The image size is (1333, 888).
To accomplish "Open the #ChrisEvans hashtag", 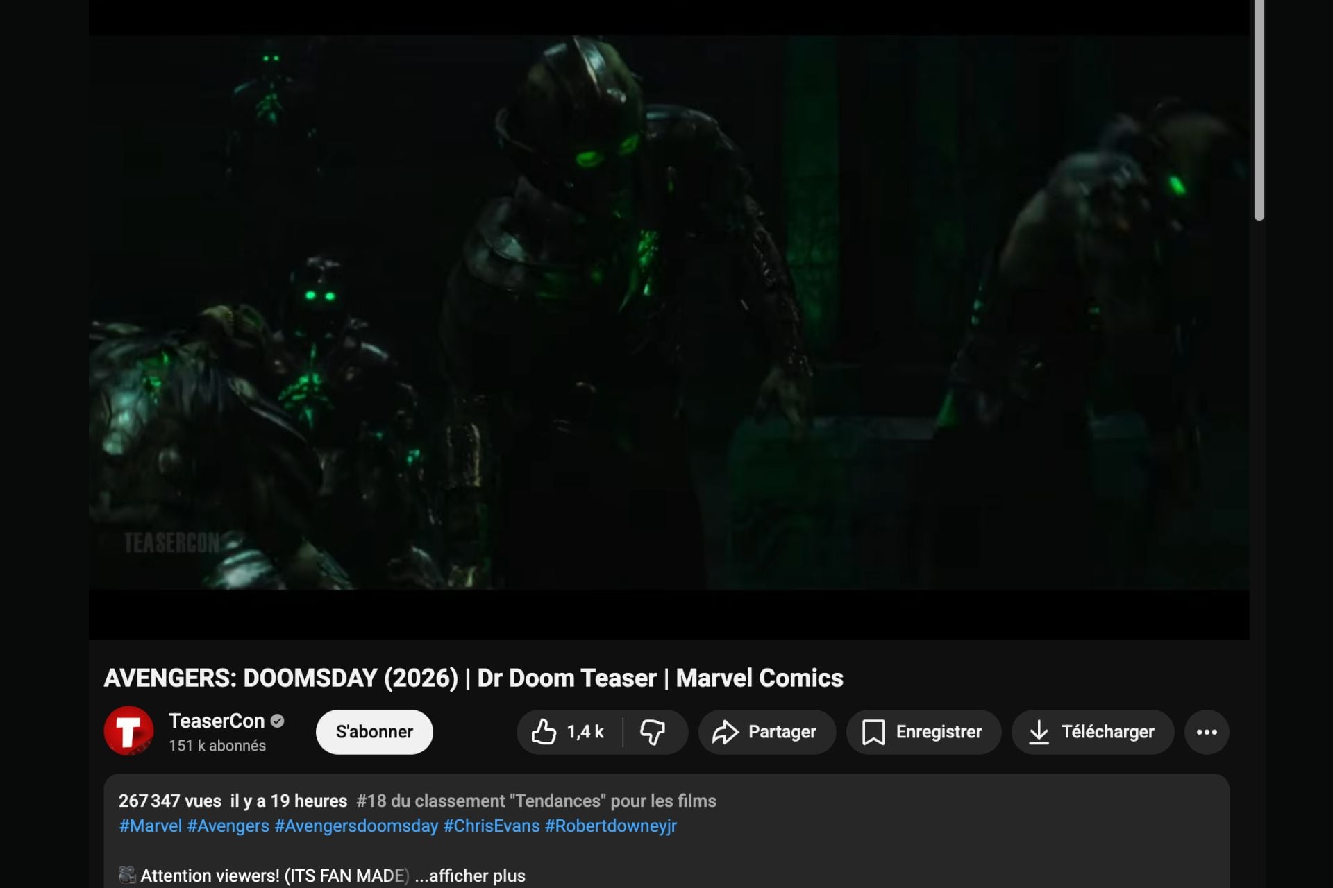I will (492, 826).
